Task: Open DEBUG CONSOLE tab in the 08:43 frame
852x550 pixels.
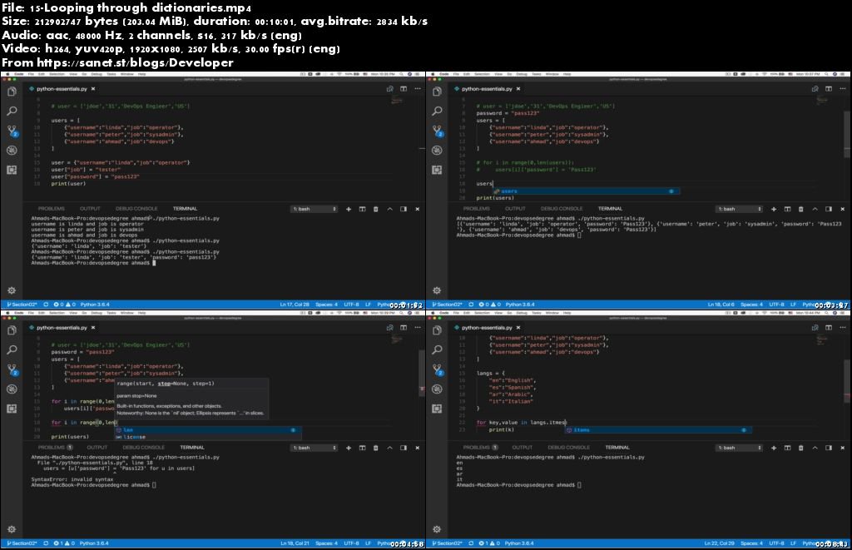Action: tap(568, 448)
